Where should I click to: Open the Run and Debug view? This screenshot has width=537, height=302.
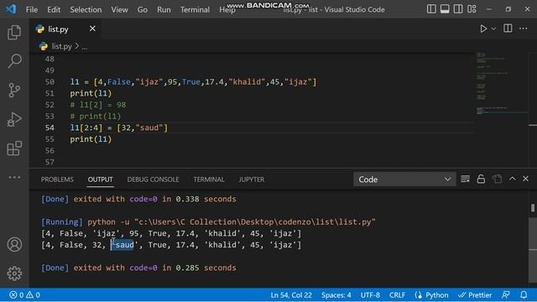pos(14,119)
